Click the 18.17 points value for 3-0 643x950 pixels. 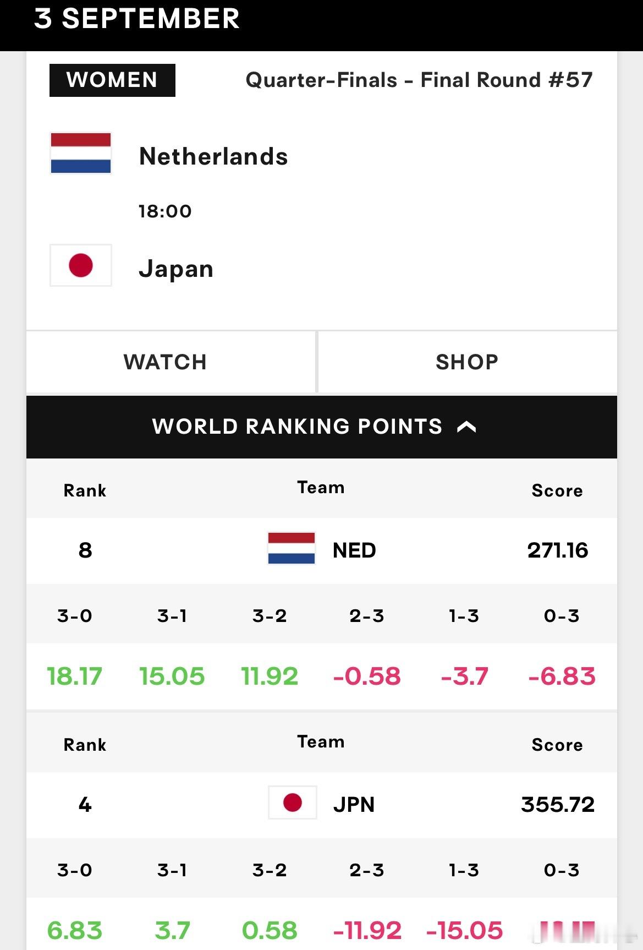(74, 676)
